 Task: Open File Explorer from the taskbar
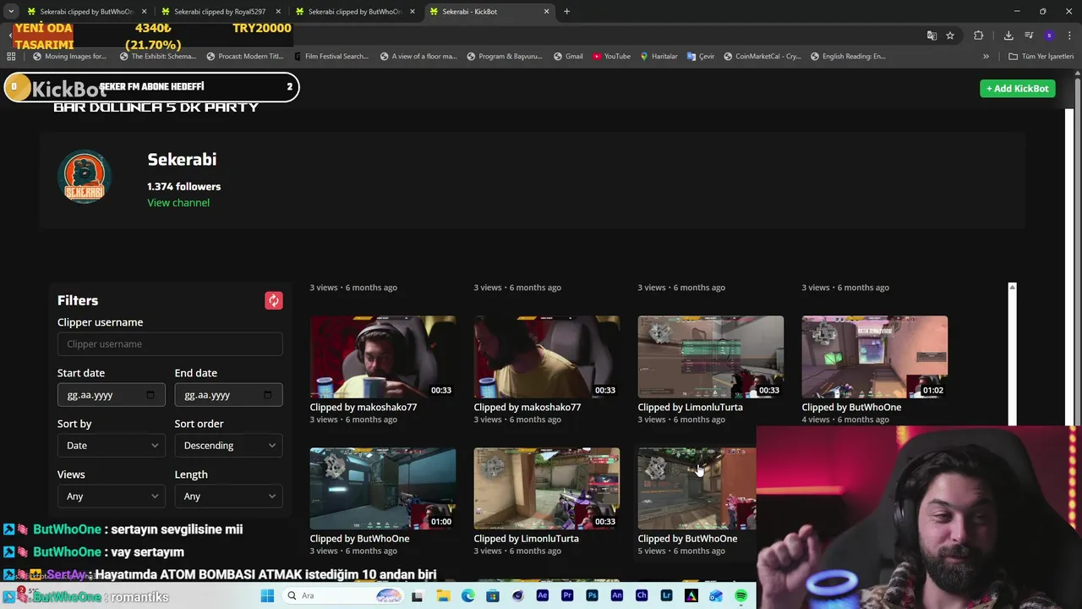coord(444,595)
